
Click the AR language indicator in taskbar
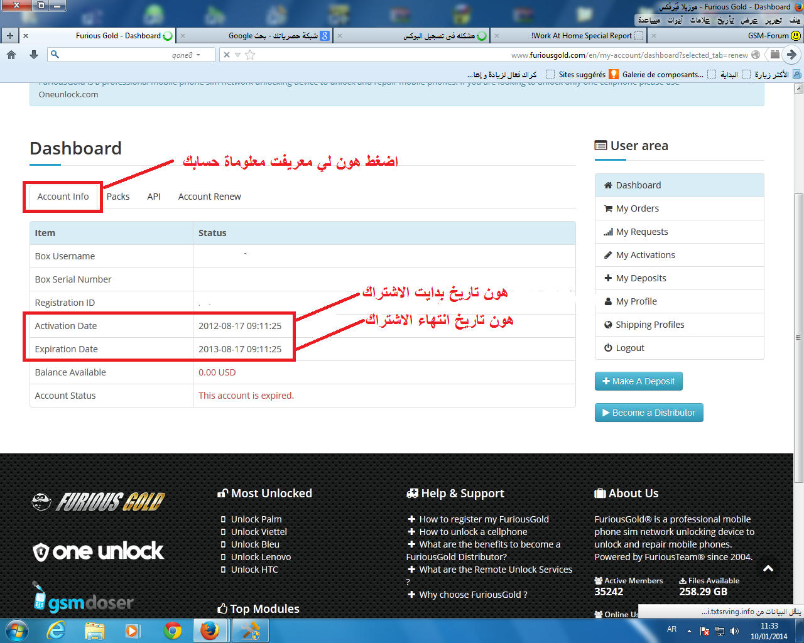672,629
